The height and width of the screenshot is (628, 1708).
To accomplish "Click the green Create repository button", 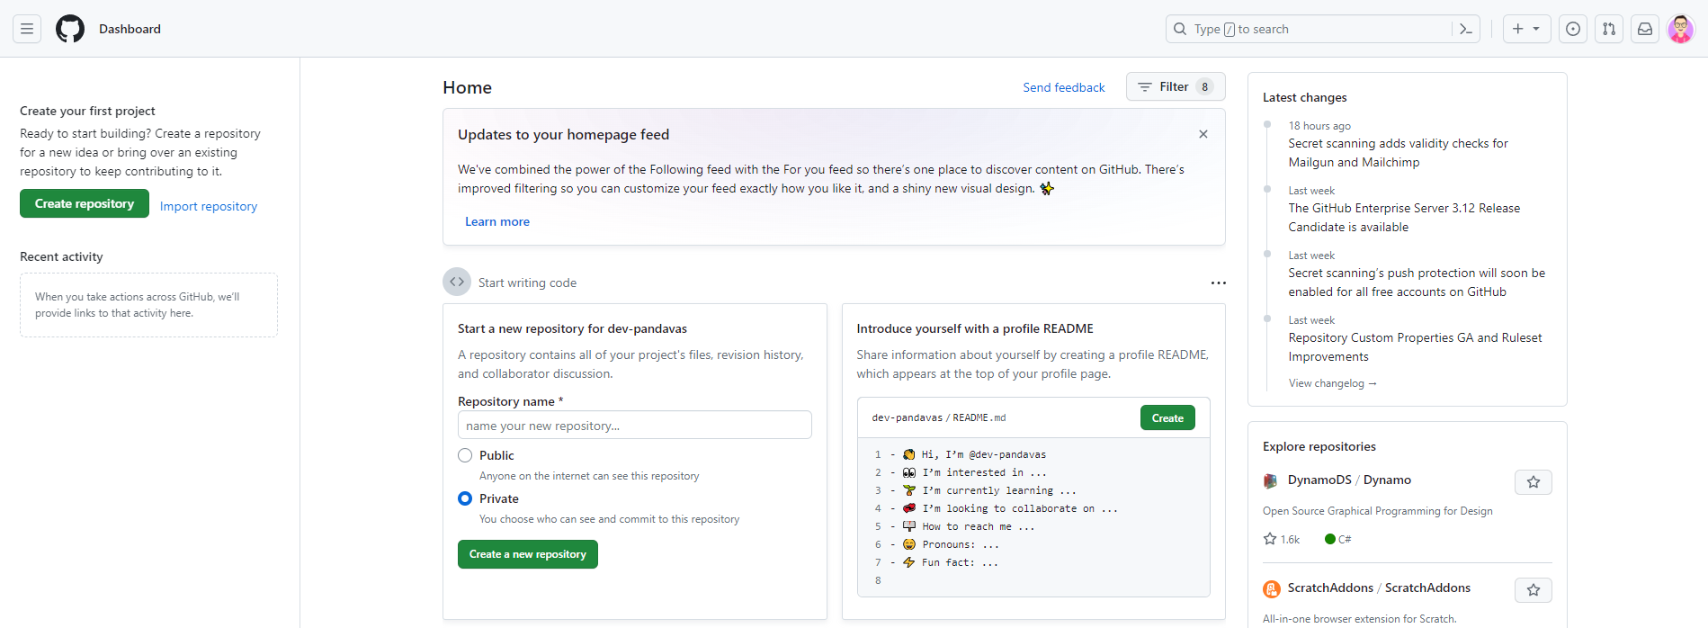I will [85, 203].
